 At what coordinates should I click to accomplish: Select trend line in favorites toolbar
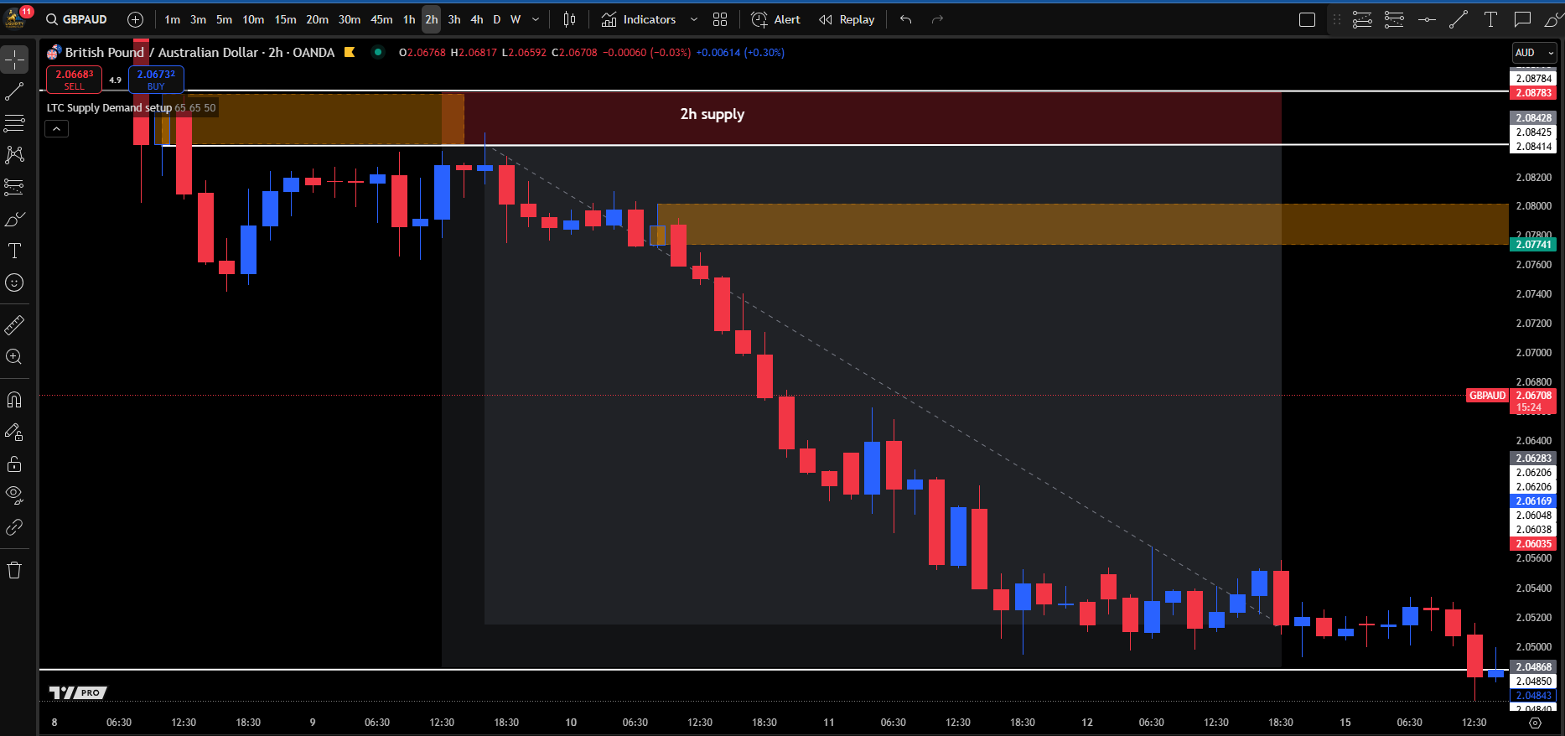pyautogui.click(x=1459, y=19)
